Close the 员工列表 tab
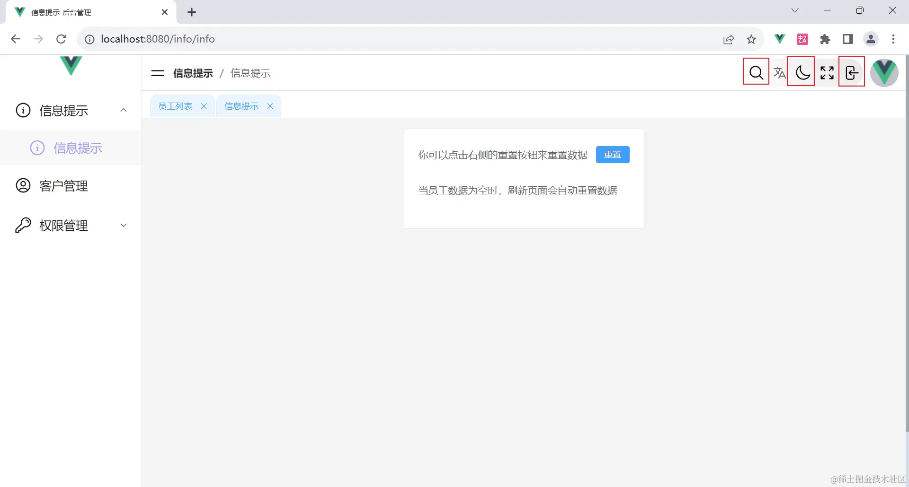909x487 pixels. (204, 106)
